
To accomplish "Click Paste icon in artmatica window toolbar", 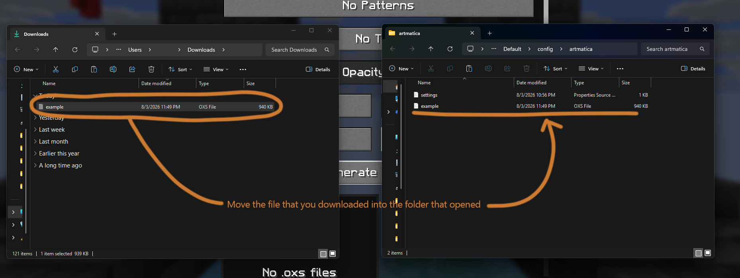I will click(x=469, y=68).
